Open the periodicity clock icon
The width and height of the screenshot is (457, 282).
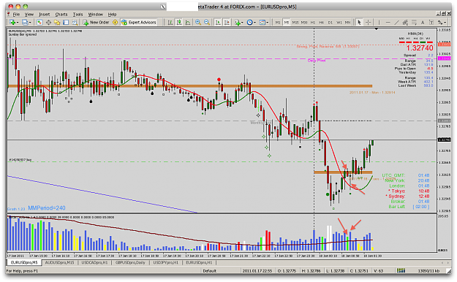pyautogui.click(x=249, y=23)
